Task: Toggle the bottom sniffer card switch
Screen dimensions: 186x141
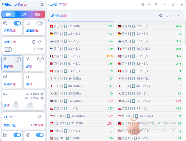Action: tap(40, 135)
